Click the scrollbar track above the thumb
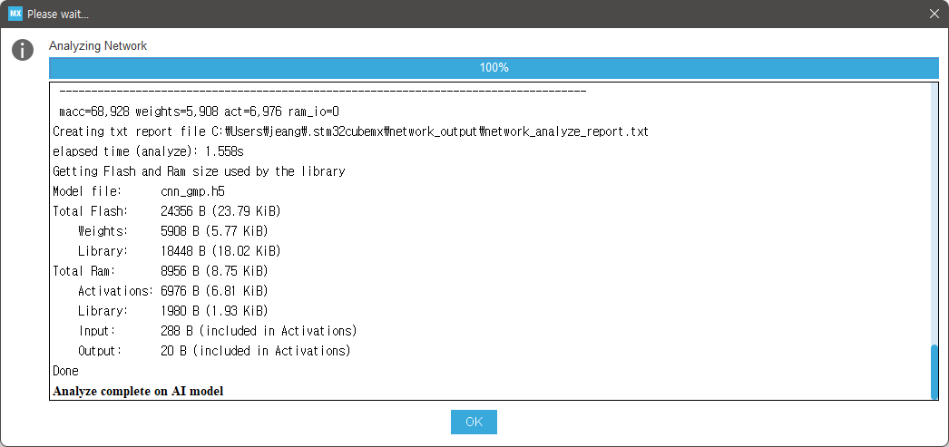The image size is (949, 447). pyautogui.click(x=934, y=213)
